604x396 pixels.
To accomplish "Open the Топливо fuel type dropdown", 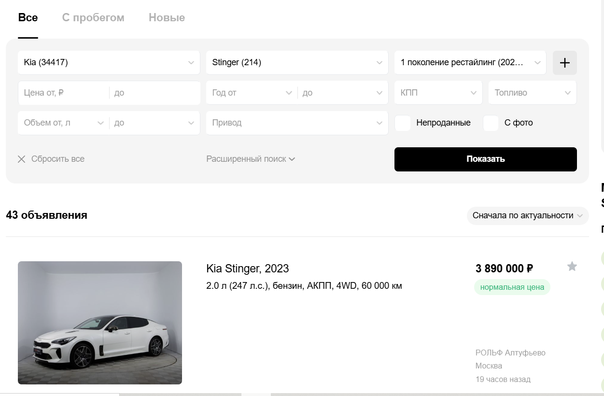I will tap(532, 93).
